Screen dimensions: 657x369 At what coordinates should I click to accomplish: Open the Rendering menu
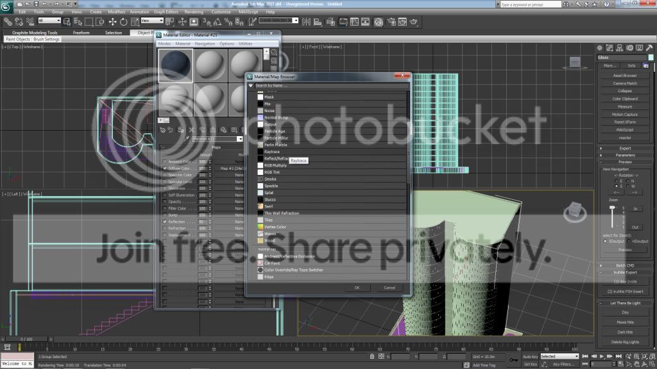click(194, 12)
